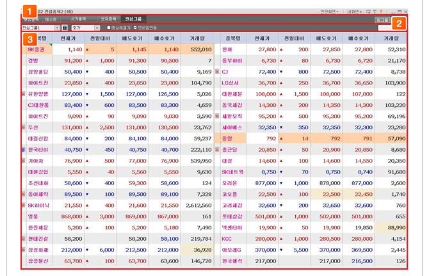
Task: Select the 한진해운 stock name
Action: click(38, 227)
